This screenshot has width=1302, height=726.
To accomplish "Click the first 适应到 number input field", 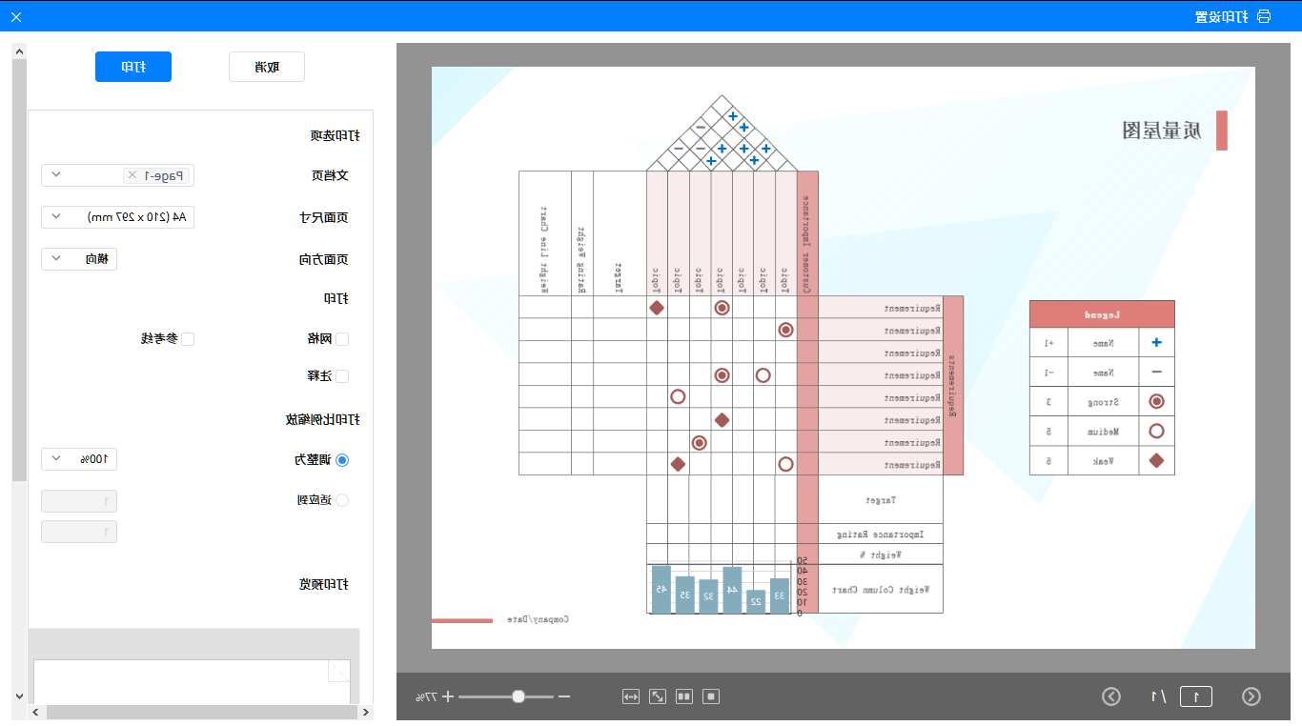I will tap(79, 501).
